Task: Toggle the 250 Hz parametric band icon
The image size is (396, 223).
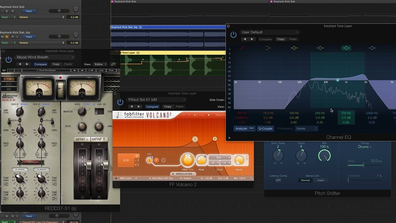Action: [320, 48]
